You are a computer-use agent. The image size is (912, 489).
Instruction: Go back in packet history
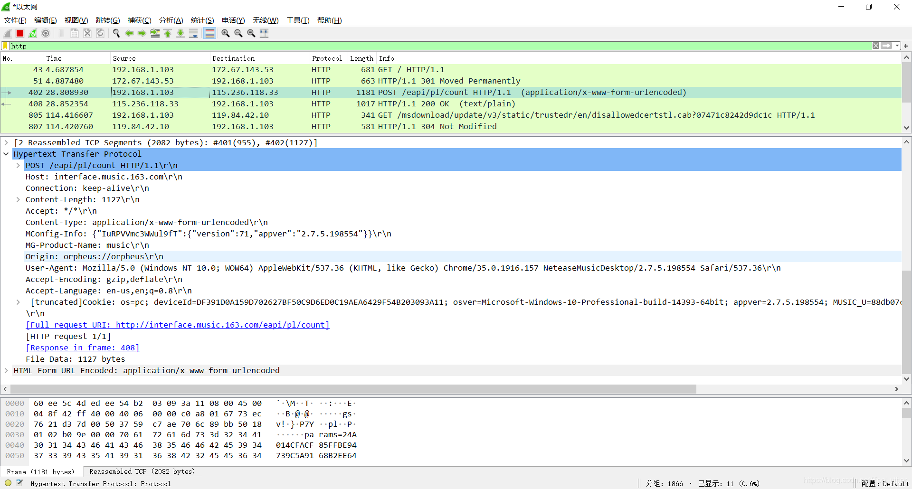[x=129, y=33]
